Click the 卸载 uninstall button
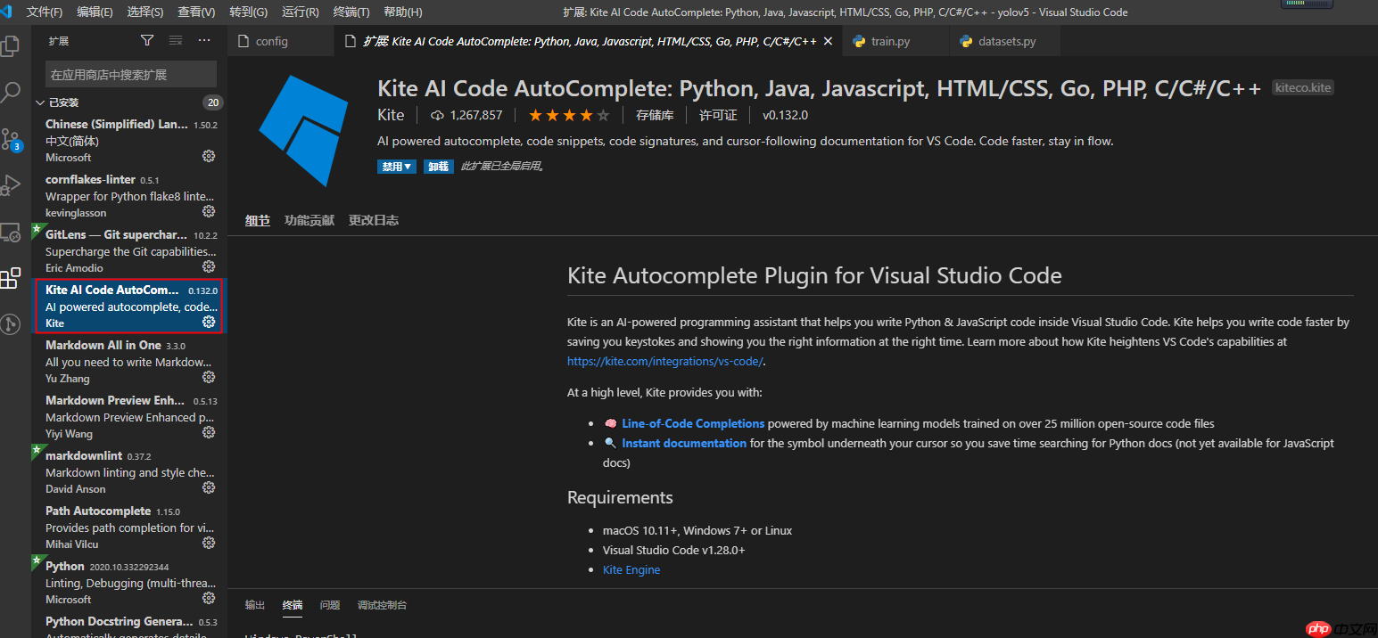 pyautogui.click(x=438, y=167)
